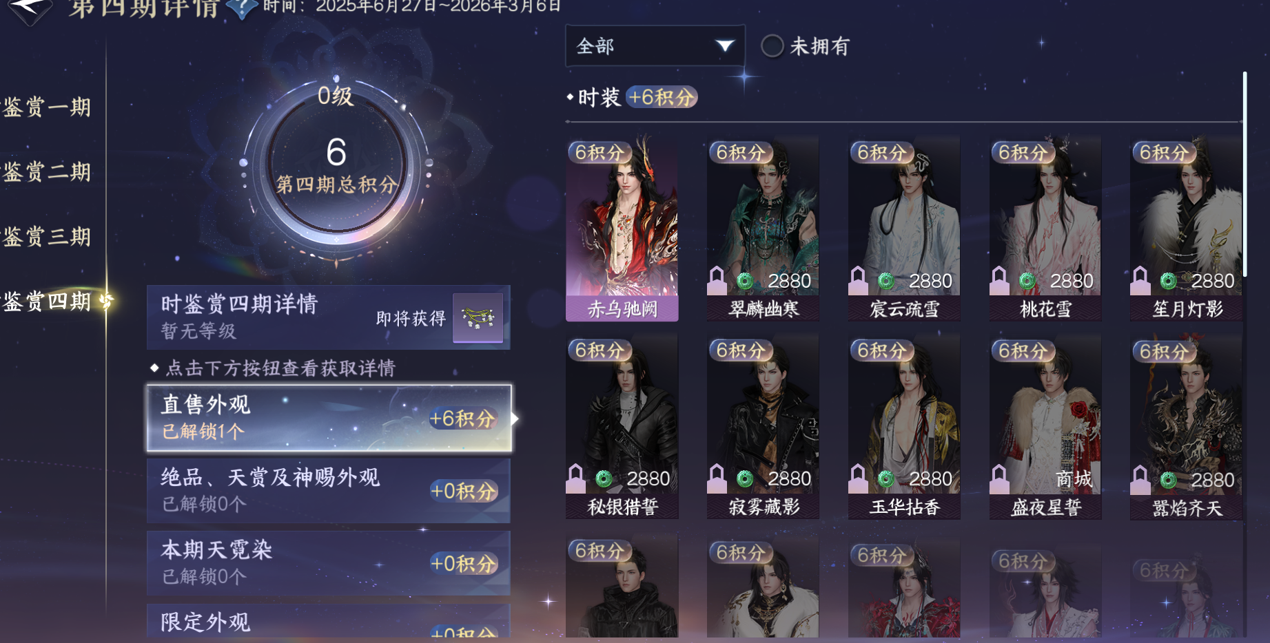Click the lock icon on 翠麟幽寒
The image size is (1270, 643).
717,280
